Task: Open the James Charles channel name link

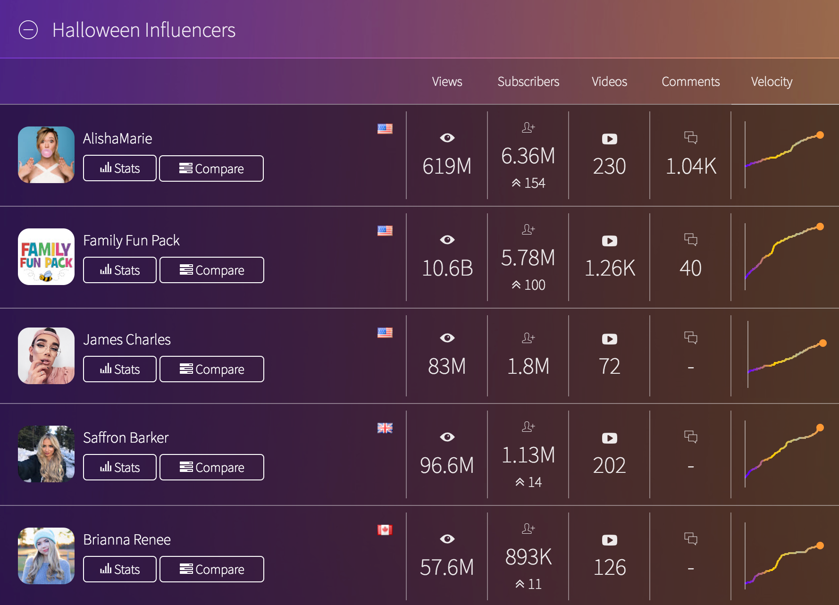Action: pyautogui.click(x=127, y=340)
